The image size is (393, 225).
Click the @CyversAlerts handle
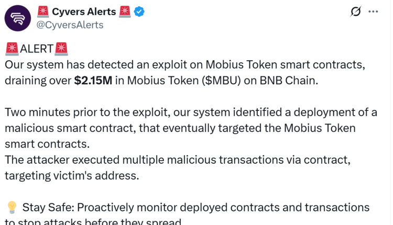point(70,25)
